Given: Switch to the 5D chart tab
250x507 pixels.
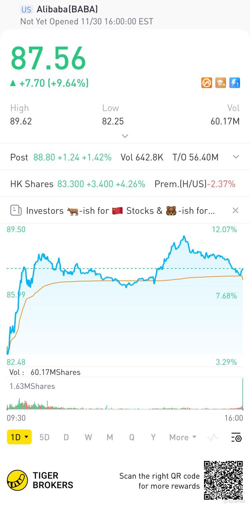Looking at the screenshot, I should click(44, 437).
